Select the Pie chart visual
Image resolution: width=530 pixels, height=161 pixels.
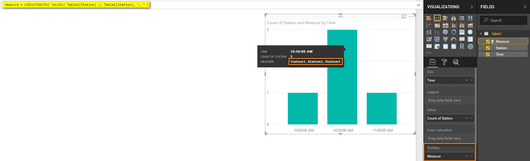445,32
